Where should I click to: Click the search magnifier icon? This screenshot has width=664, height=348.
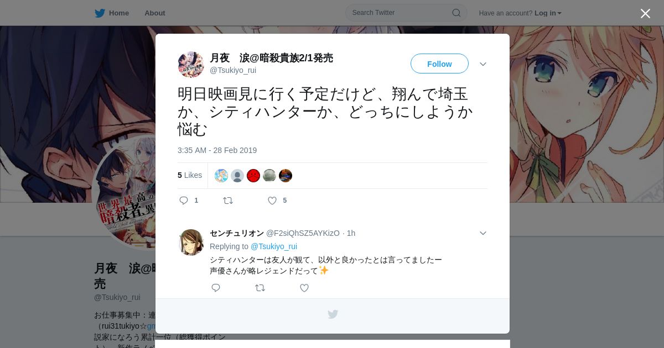point(456,13)
